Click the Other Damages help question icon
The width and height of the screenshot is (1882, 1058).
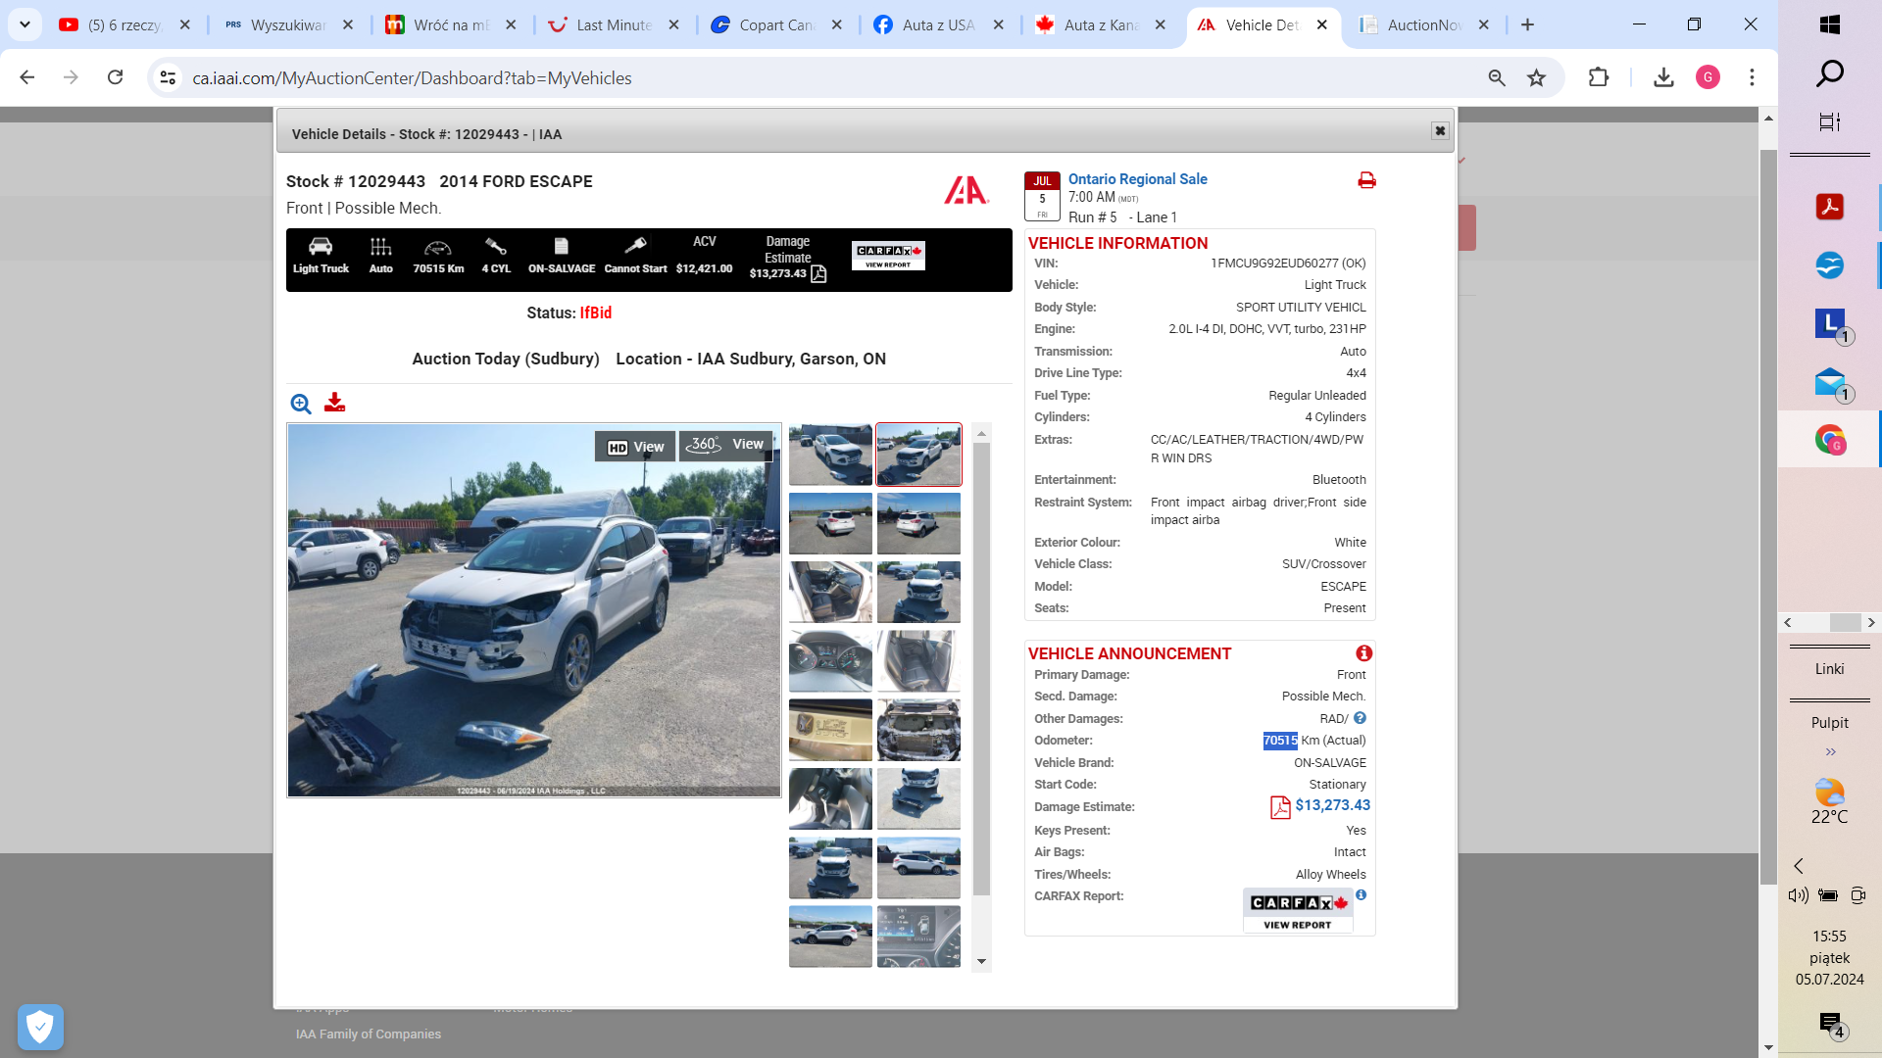click(x=1360, y=718)
